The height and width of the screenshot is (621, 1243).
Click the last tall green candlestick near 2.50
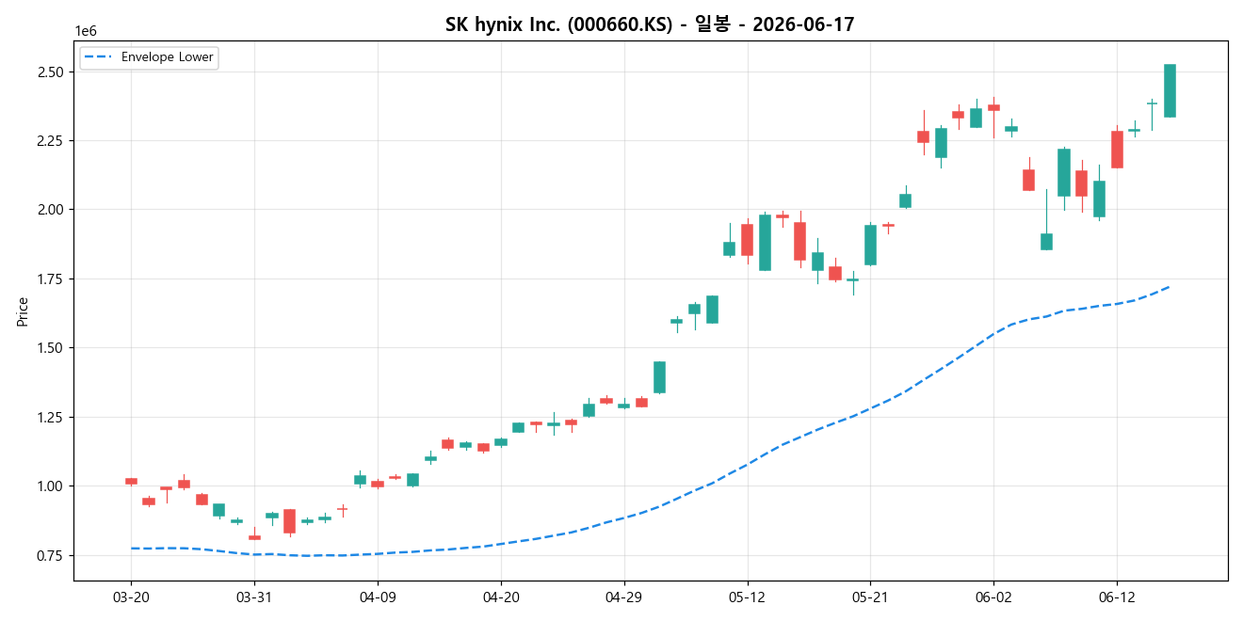pos(1170,90)
